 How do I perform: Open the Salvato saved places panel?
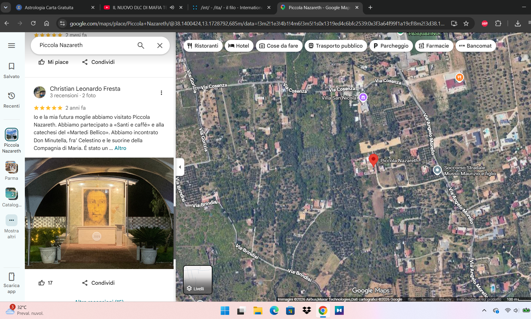12,70
